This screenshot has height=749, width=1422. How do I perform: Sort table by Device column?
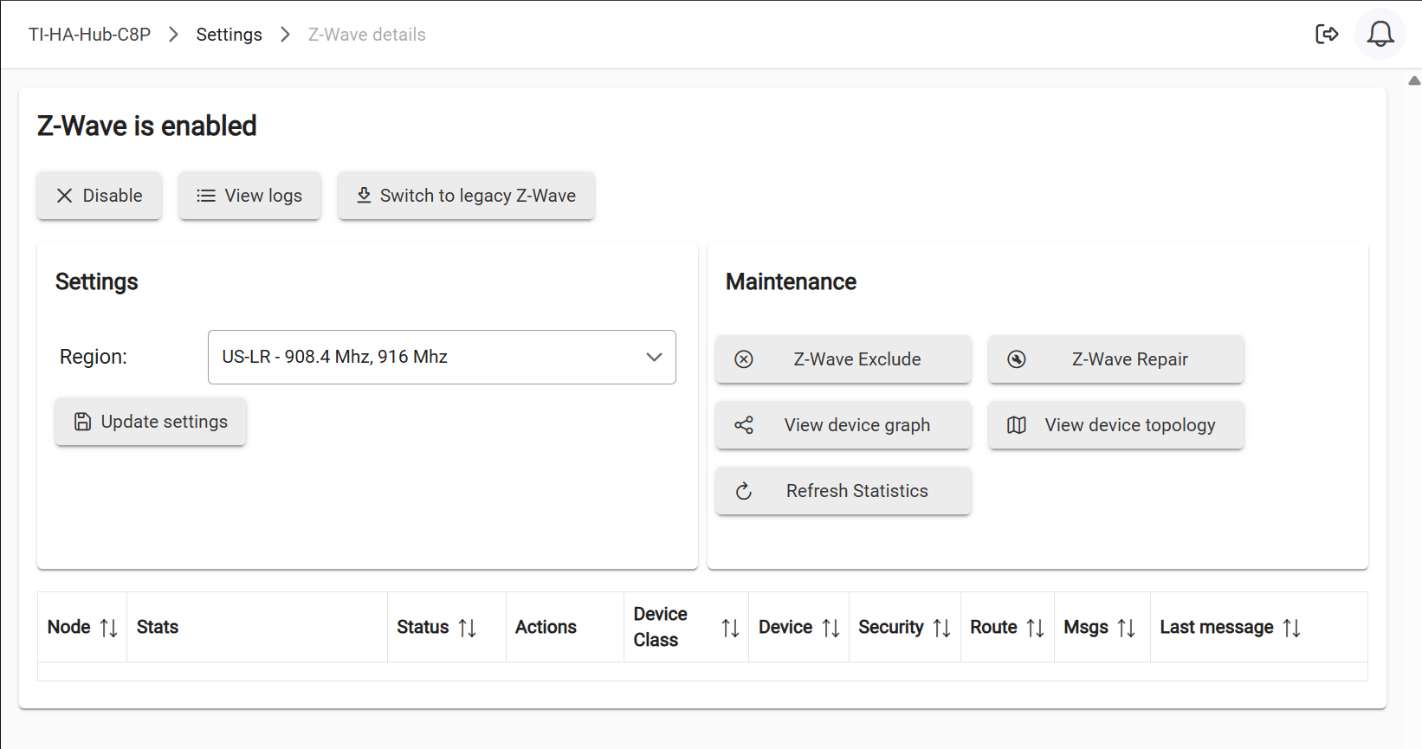tap(831, 628)
